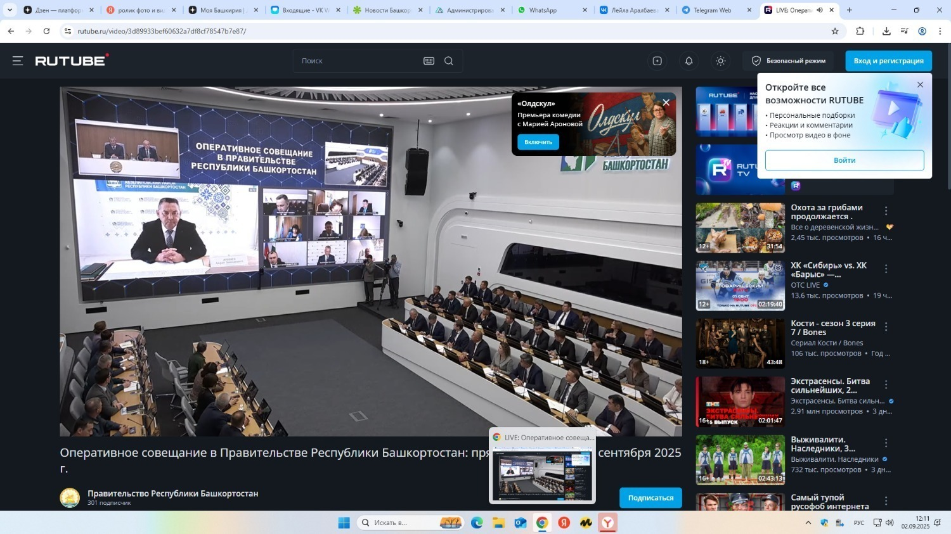Click the government channel avatar
This screenshot has height=534, width=951.
tap(70, 497)
